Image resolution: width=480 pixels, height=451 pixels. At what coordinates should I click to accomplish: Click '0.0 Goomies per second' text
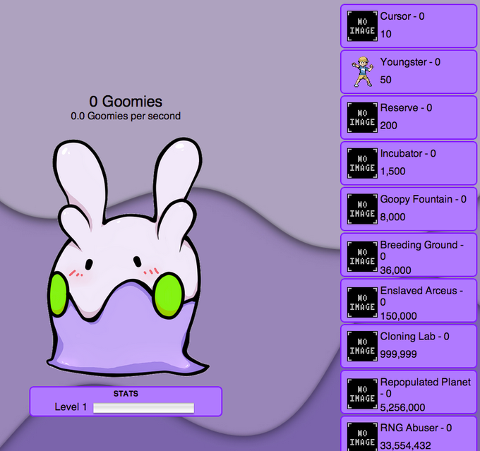tap(126, 116)
